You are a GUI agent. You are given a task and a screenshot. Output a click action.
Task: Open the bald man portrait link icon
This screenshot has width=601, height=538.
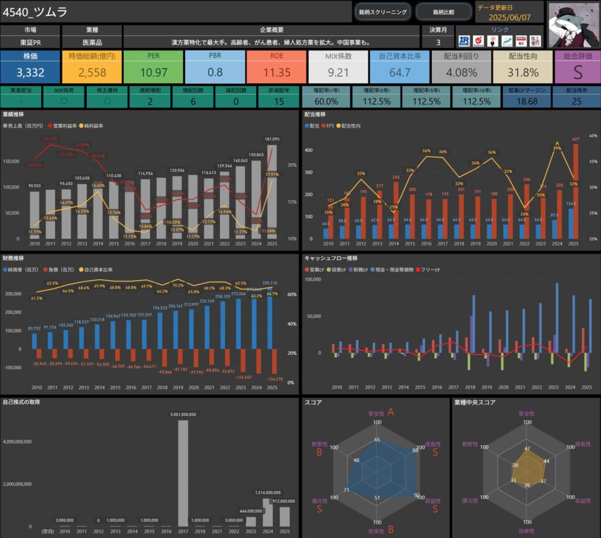(492, 41)
